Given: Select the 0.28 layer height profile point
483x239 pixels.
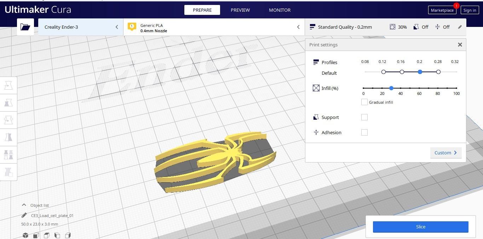Looking at the screenshot, I should [x=438, y=72].
